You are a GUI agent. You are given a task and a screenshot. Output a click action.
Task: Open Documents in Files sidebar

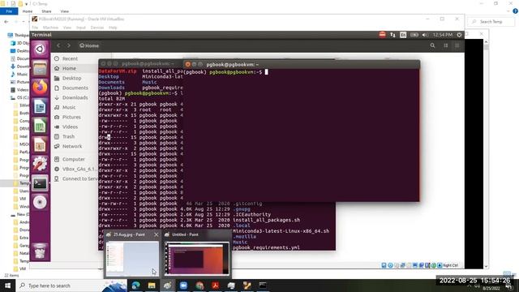(75, 88)
